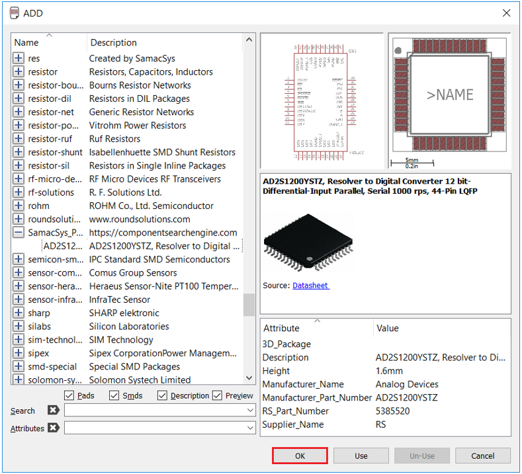Select the 3D_Package attribute row
Screen dimensions: 522x474
click(386, 344)
